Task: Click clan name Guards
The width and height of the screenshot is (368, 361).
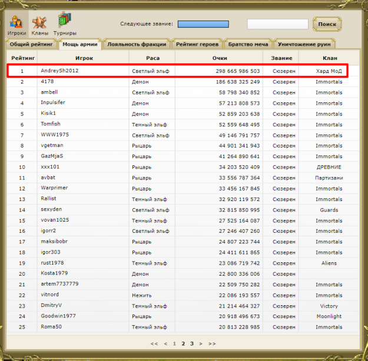Action: coord(329,210)
